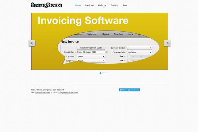Email info@bee-software.net link
This screenshot has height=132, width=198.
[x=68, y=92]
